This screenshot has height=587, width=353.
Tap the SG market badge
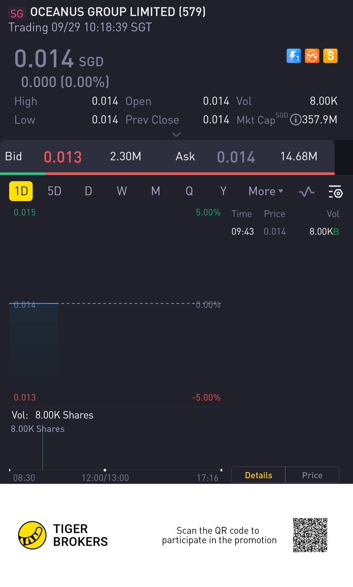(x=17, y=13)
